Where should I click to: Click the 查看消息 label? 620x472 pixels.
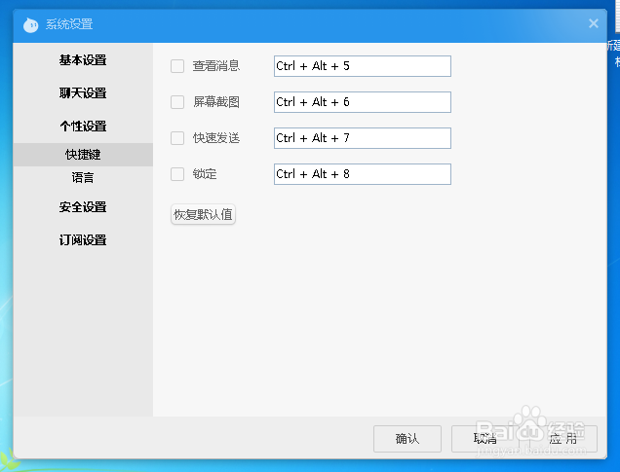(x=216, y=66)
